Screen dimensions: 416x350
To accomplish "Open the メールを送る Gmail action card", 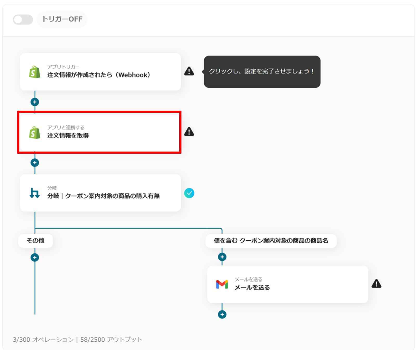I will point(288,284).
